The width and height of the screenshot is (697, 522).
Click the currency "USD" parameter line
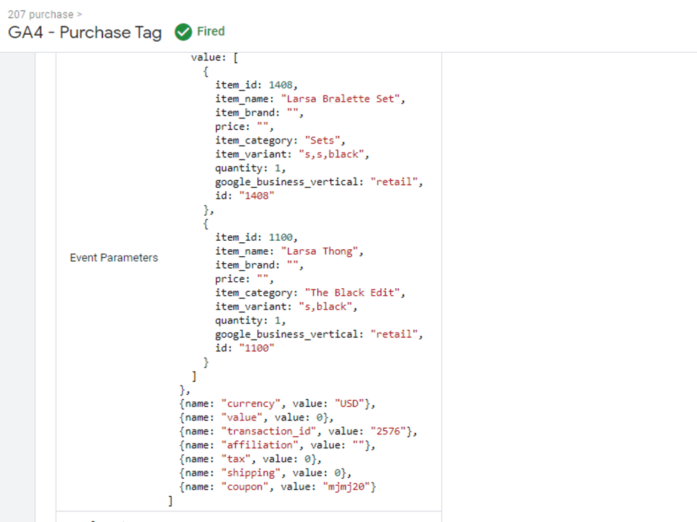click(277, 404)
